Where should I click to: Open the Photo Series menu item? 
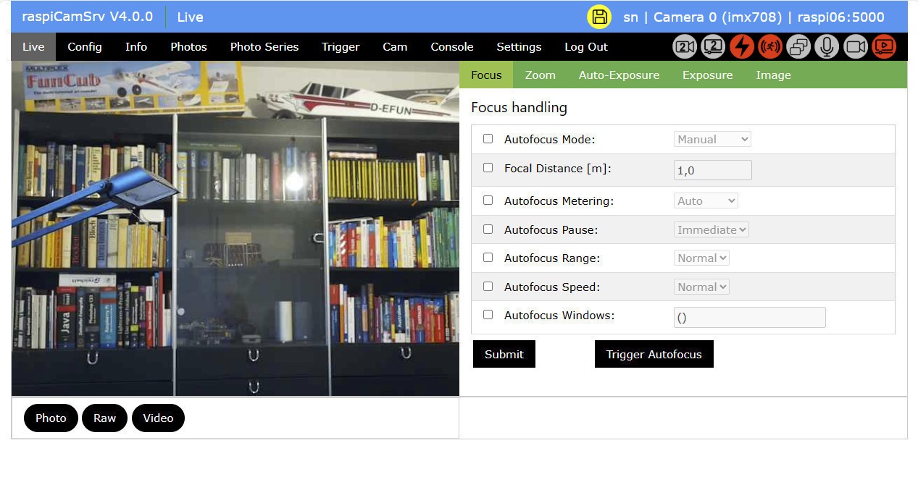tap(264, 47)
